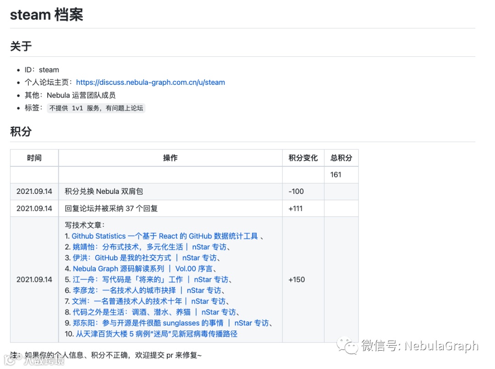Open Nebula Graph 源码解读系列 Vol.00 序言 link

click(x=143, y=269)
